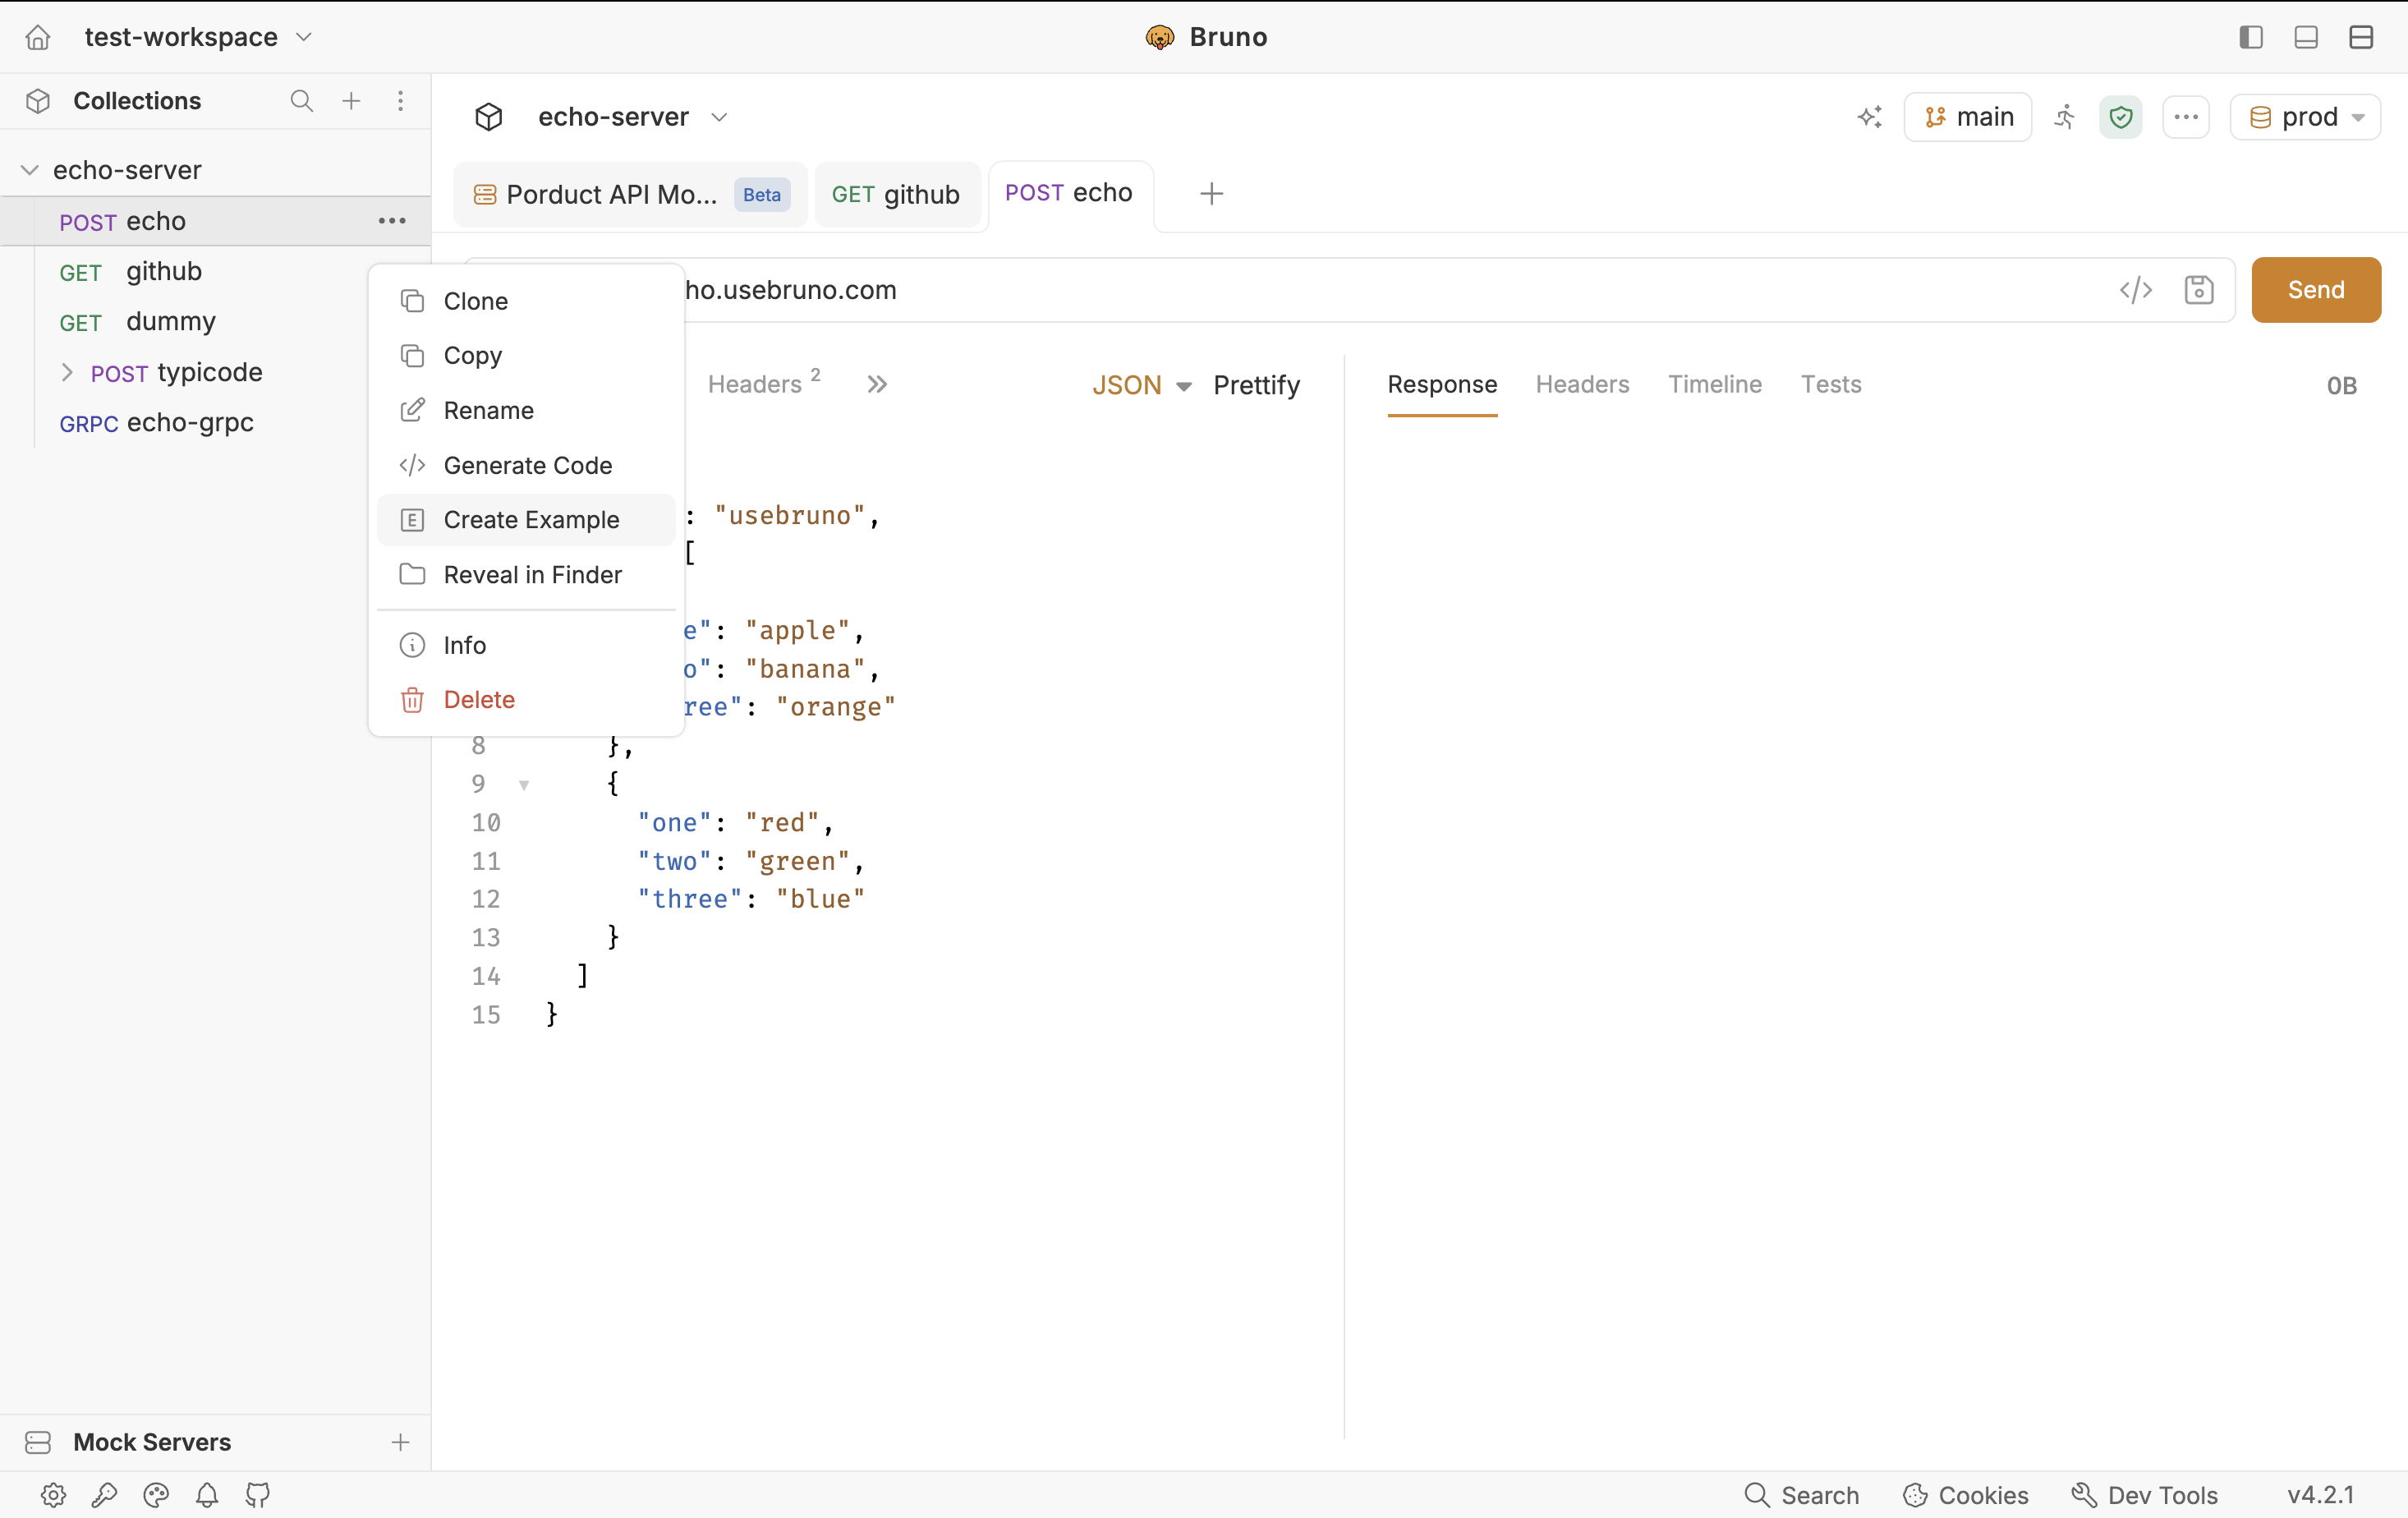Click the save request disk icon
This screenshot has width=2408, height=1518.
2199,290
